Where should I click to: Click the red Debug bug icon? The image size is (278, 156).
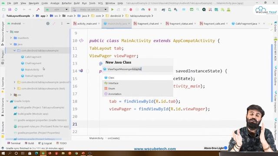pos(131,10)
